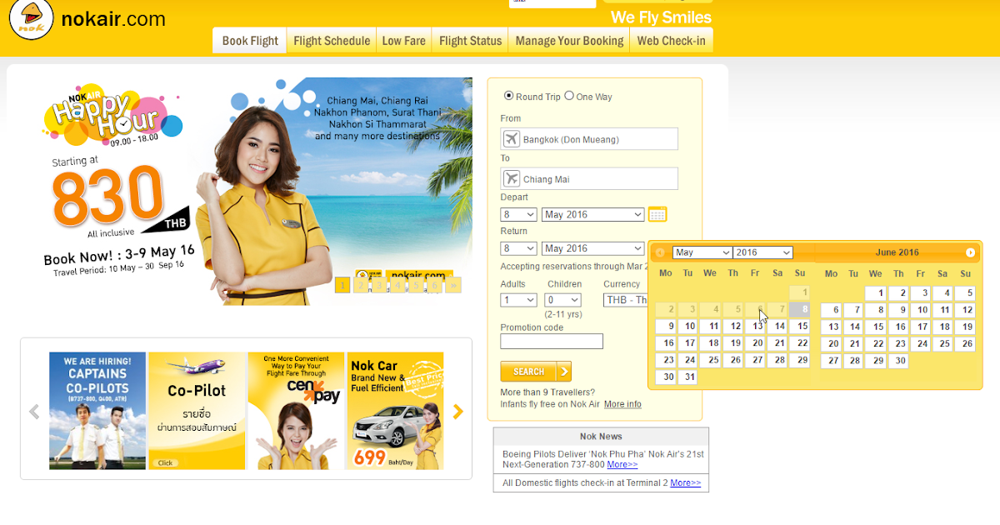Open the Depart date calendar icon
This screenshot has width=1000, height=525.
click(657, 214)
